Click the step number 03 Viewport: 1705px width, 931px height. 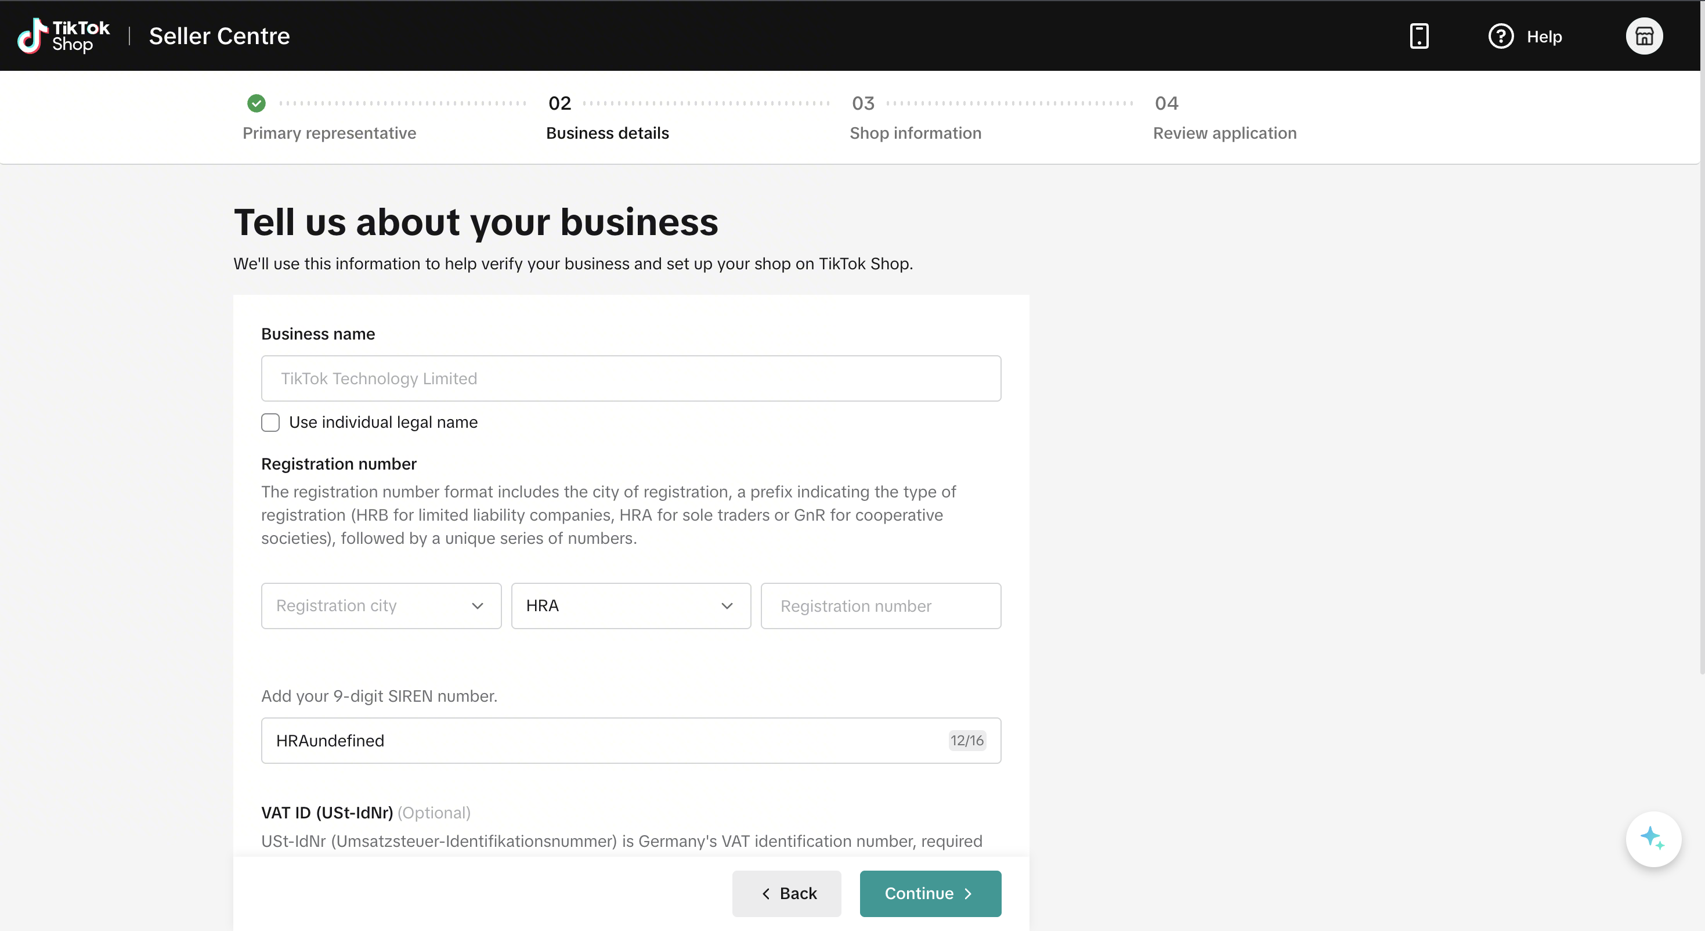(863, 103)
